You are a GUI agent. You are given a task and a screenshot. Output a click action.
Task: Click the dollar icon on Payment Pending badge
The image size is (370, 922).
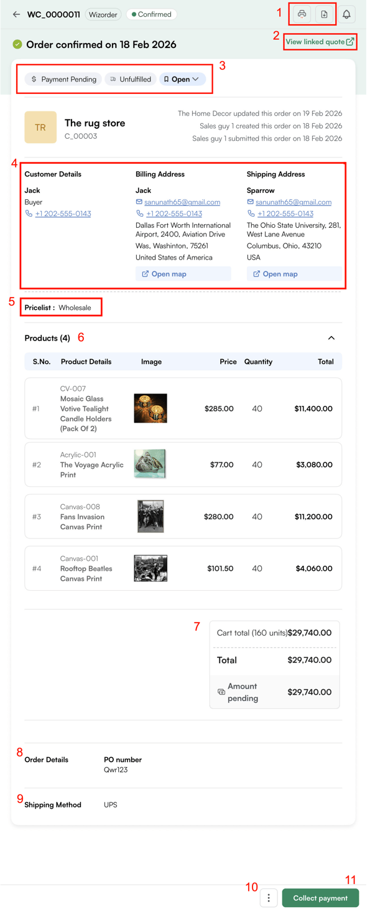(x=33, y=79)
